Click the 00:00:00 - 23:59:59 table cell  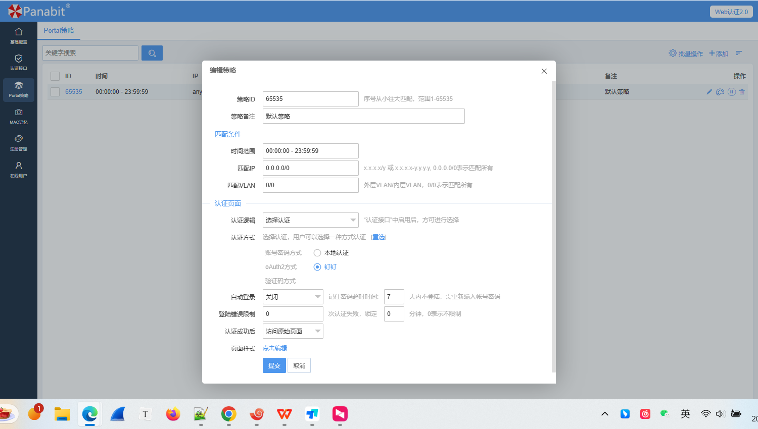tap(122, 92)
